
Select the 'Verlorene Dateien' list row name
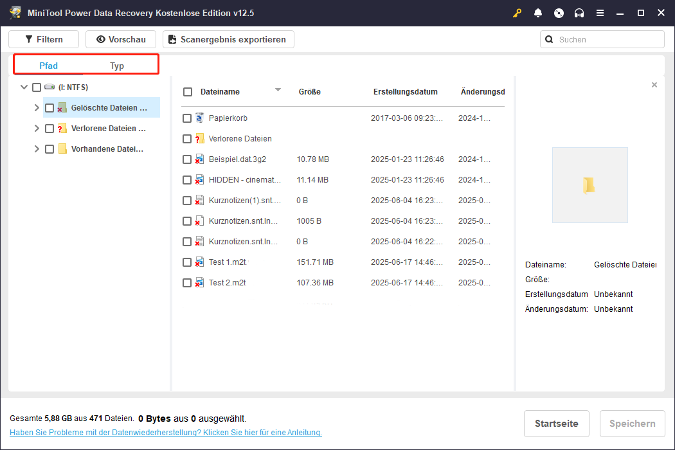click(x=240, y=139)
